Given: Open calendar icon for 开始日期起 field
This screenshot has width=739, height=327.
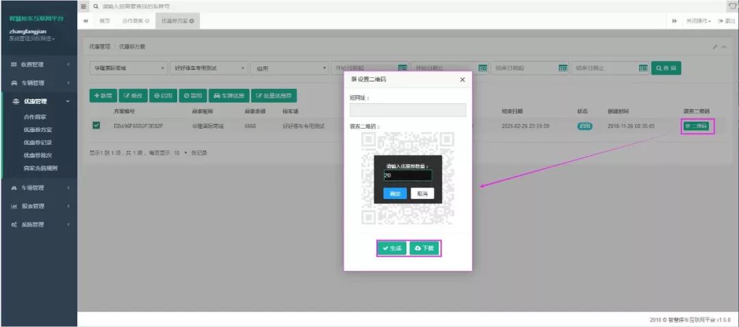Looking at the screenshot, I should click(x=402, y=68).
